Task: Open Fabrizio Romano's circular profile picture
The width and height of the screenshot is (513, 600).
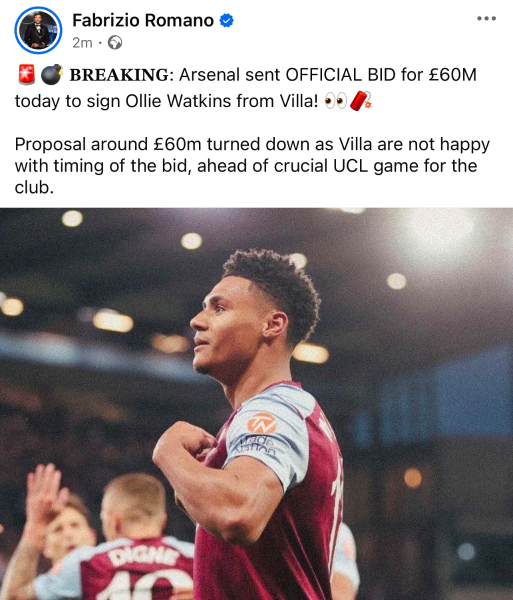Action: coord(38,30)
